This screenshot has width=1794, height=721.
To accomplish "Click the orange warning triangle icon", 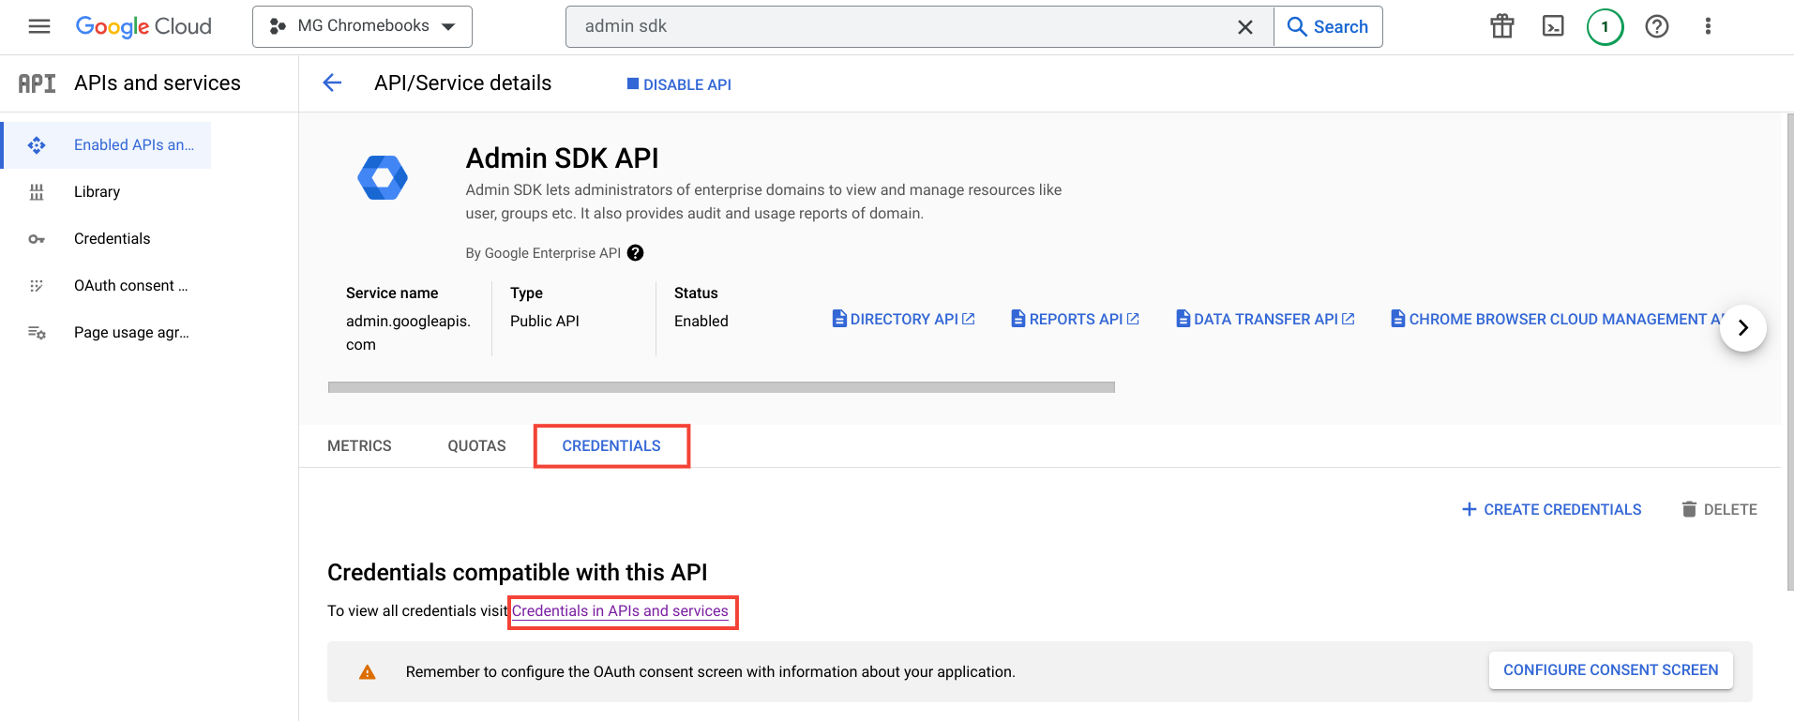I will pos(368,672).
